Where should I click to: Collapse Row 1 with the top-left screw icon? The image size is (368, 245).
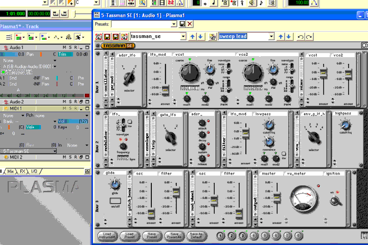(x=98, y=54)
